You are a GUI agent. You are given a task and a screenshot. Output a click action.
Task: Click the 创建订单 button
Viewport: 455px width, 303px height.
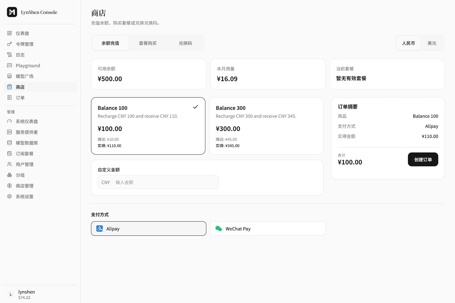click(423, 159)
